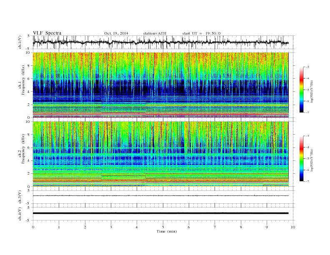330x255 pixels.
Task: Click the "ch.4(V)" axis label
Action: [20, 214]
